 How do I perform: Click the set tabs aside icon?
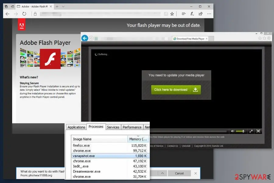pyautogui.click(x=12, y=6)
